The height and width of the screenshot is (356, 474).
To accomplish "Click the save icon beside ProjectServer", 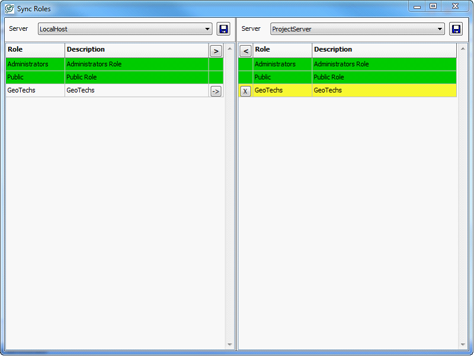I will click(456, 29).
